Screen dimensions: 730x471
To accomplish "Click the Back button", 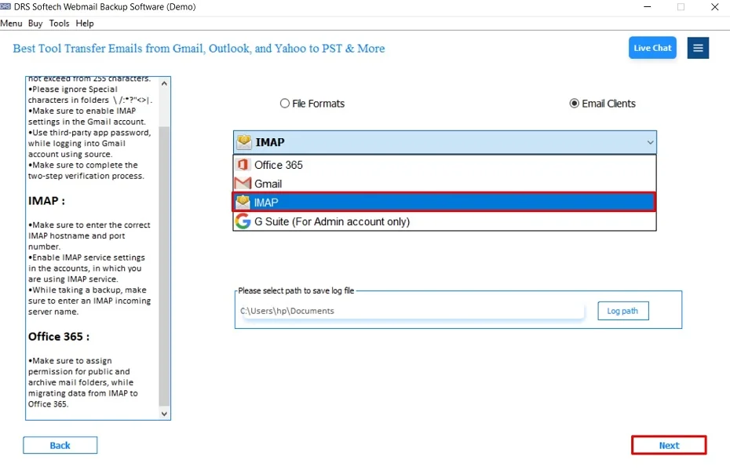I will 60,445.
